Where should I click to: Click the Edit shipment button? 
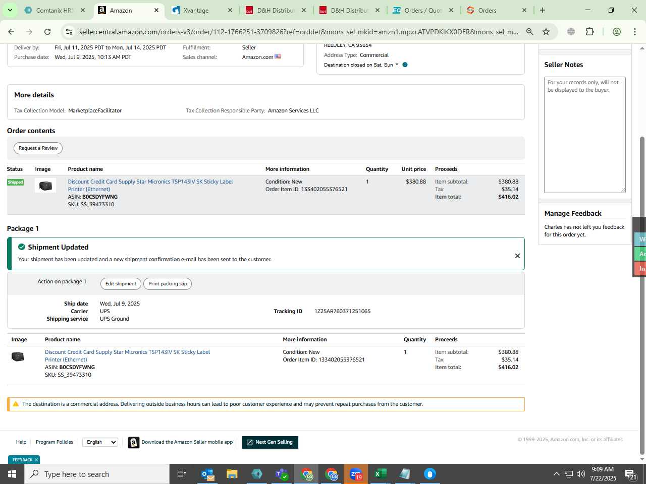pos(121,284)
